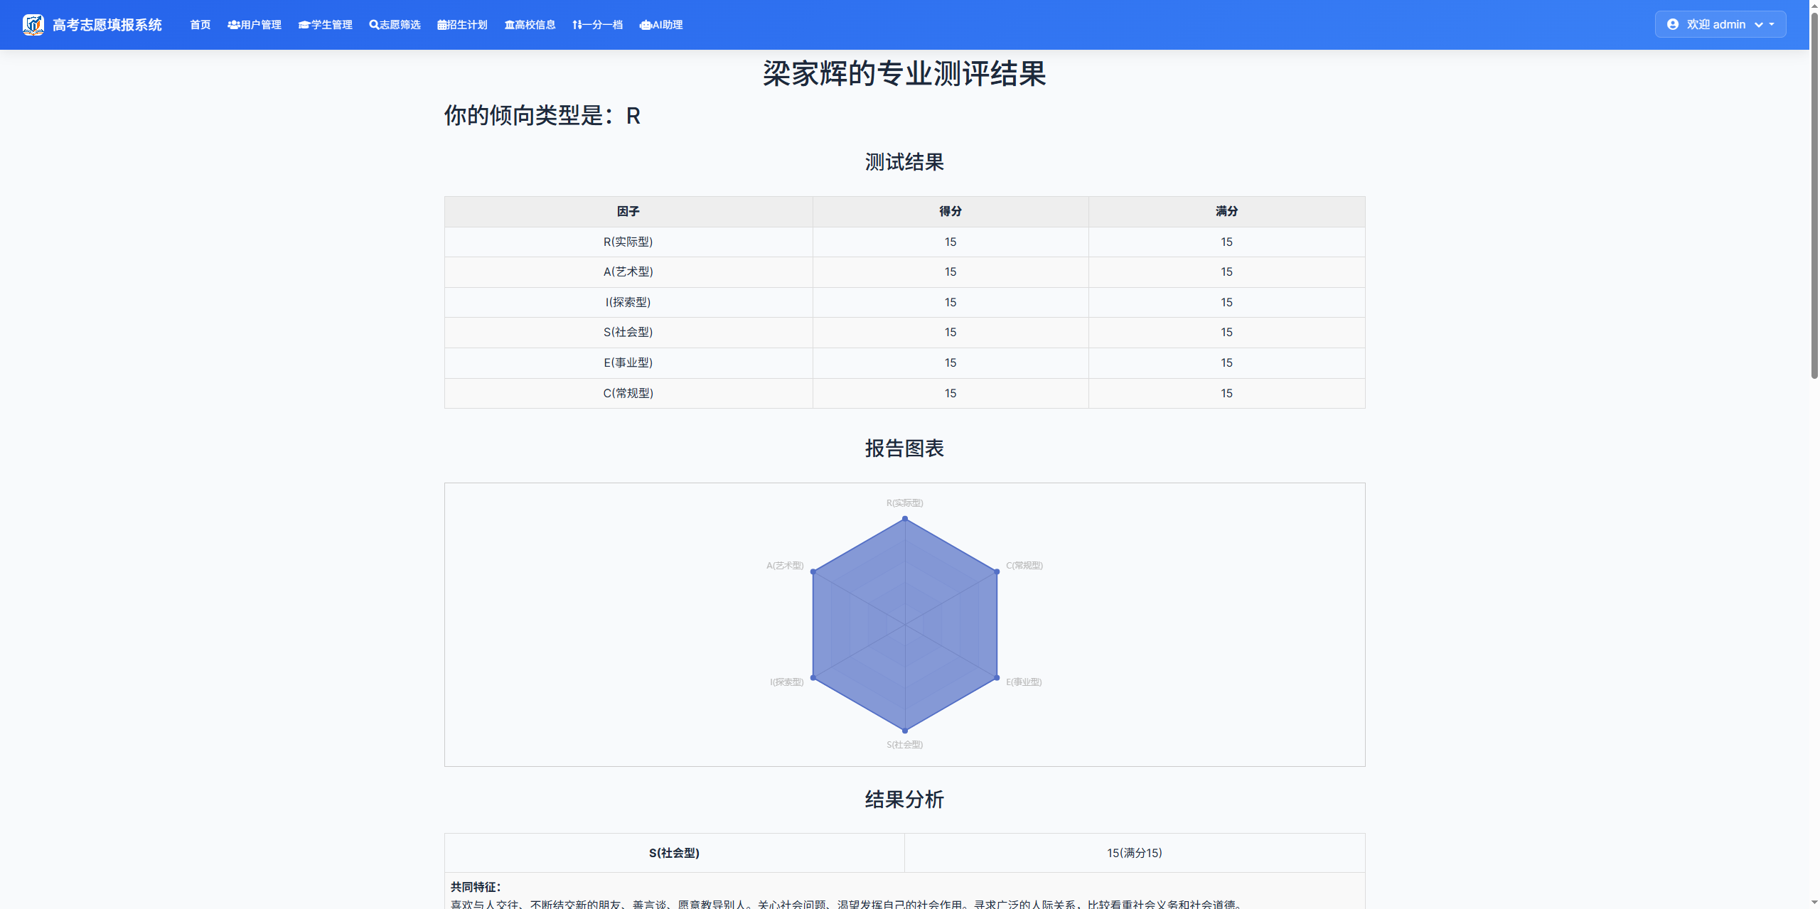The image size is (1820, 909).
Task: Expand the 欢迎 admin dropdown
Action: [1716, 24]
